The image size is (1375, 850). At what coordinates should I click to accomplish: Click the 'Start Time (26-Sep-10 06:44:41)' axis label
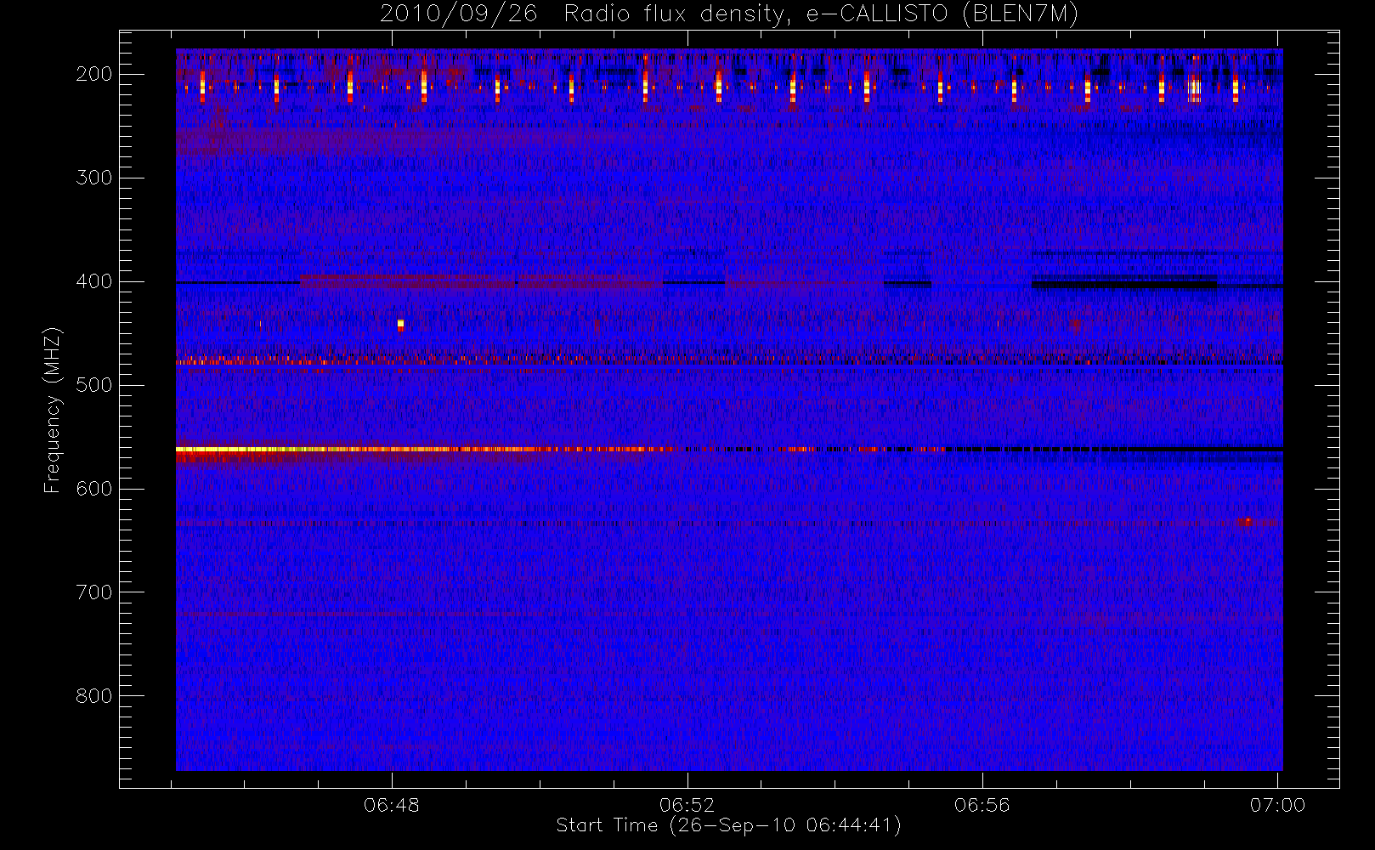pyautogui.click(x=728, y=825)
